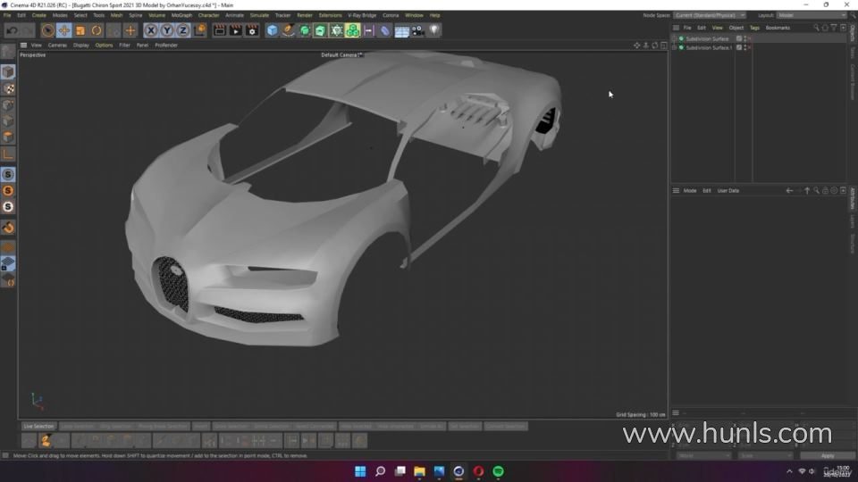
Task: Expand the Subdivision Surface.1 object tree
Action: pos(675,47)
